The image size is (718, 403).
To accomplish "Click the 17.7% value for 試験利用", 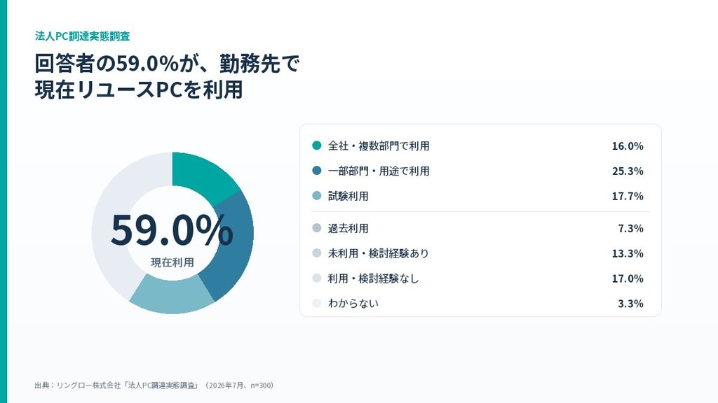I will click(628, 196).
